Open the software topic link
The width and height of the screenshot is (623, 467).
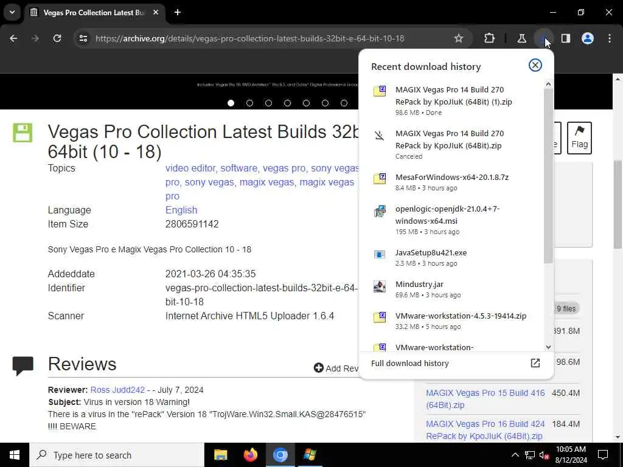(x=240, y=168)
